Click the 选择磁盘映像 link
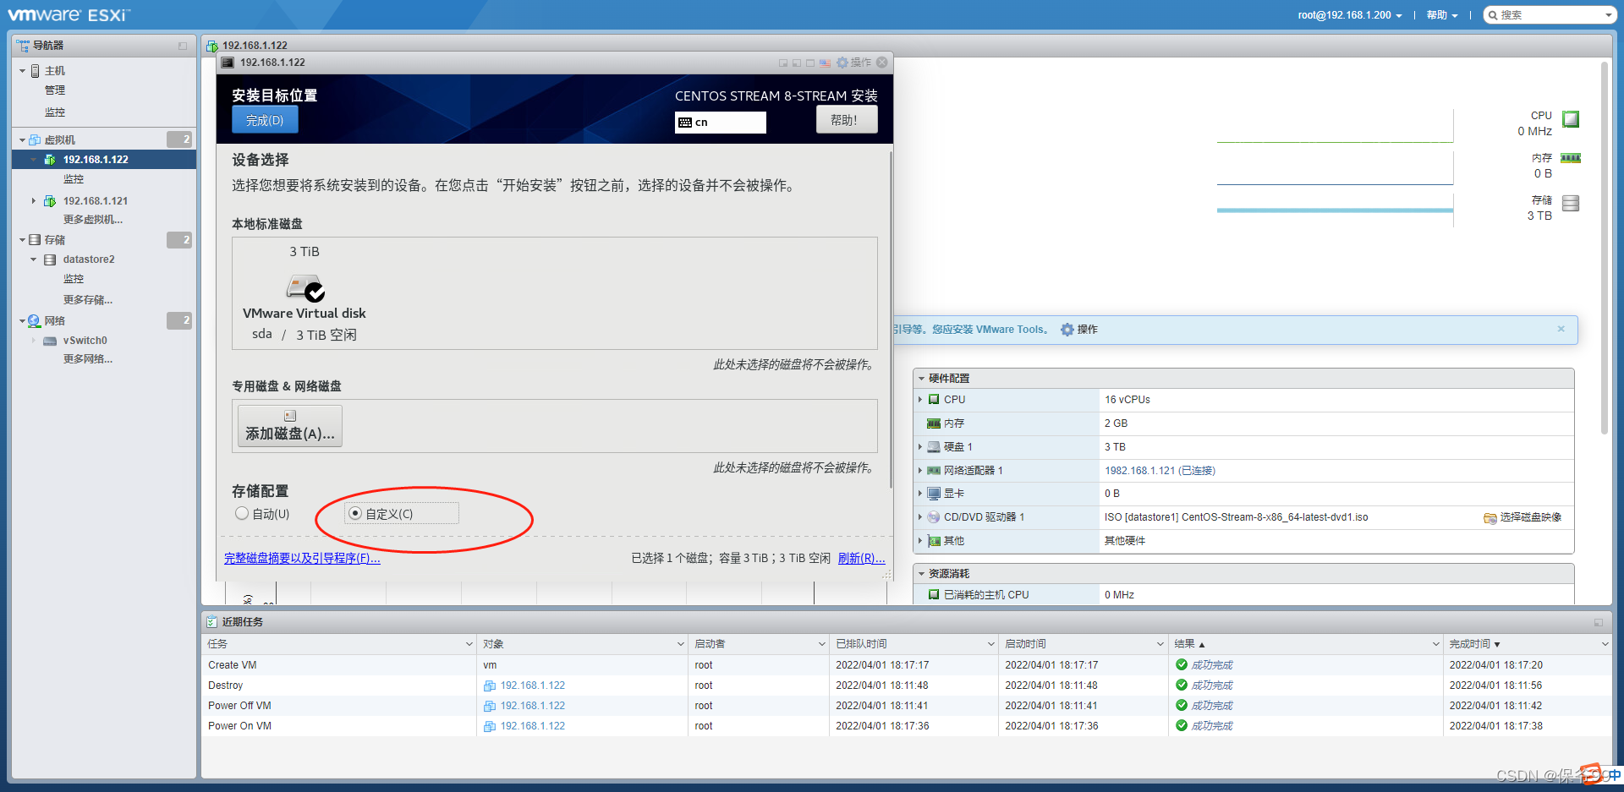1624x792 pixels. (x=1531, y=517)
